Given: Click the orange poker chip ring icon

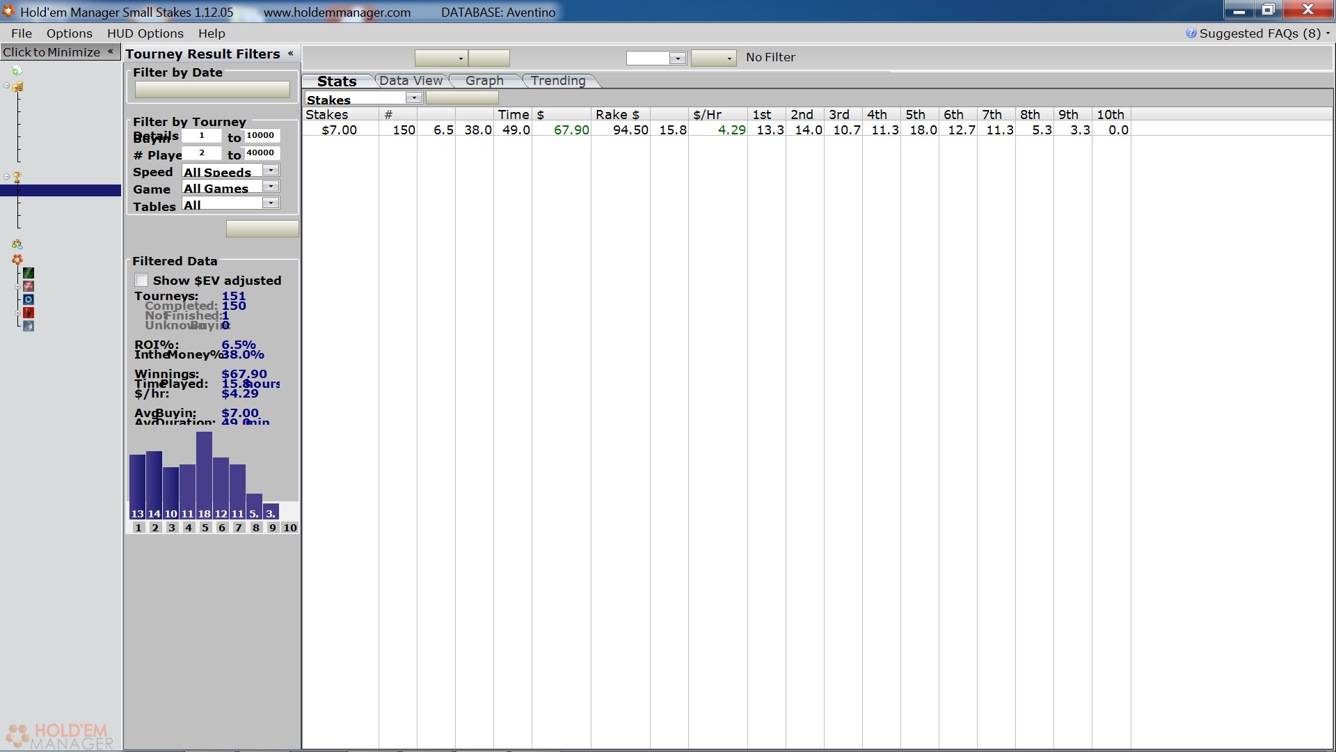Looking at the screenshot, I should point(17,259).
